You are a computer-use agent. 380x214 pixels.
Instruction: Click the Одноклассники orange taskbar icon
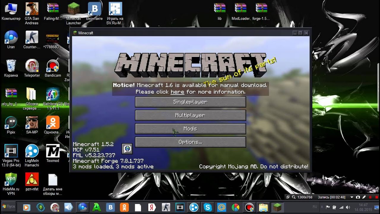(x=124, y=207)
